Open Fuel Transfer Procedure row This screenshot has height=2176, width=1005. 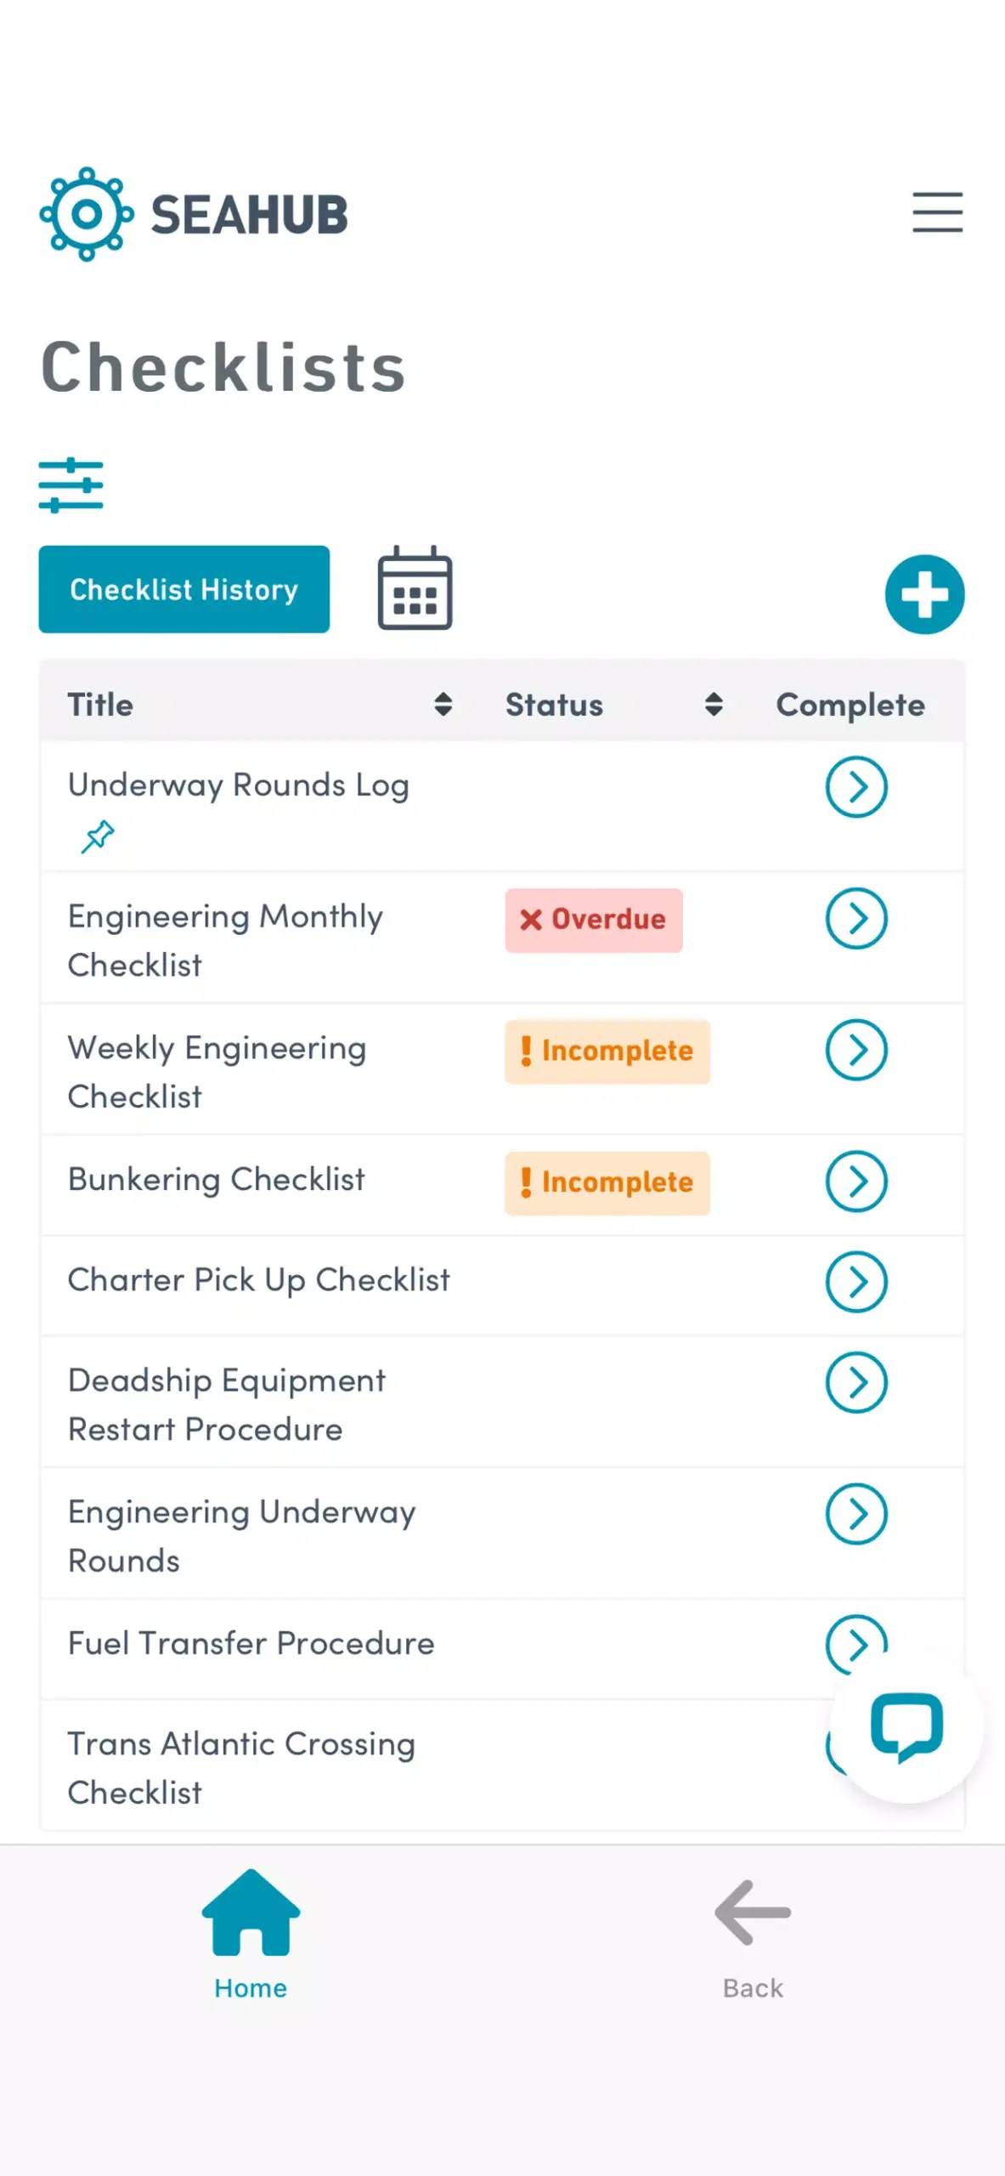coord(502,1649)
